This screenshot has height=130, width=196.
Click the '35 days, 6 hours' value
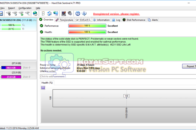point(85,65)
